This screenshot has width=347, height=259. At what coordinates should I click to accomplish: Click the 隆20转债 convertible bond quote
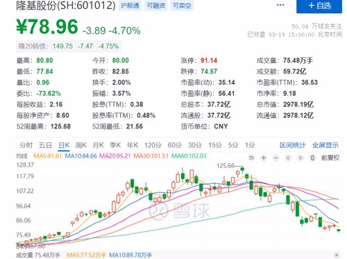(x=69, y=46)
